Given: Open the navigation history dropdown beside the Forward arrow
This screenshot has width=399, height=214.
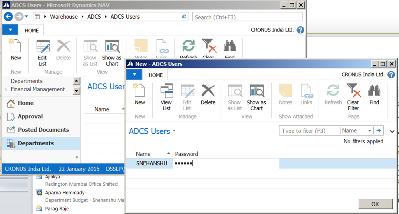Looking at the screenshot, I should coord(26,17).
